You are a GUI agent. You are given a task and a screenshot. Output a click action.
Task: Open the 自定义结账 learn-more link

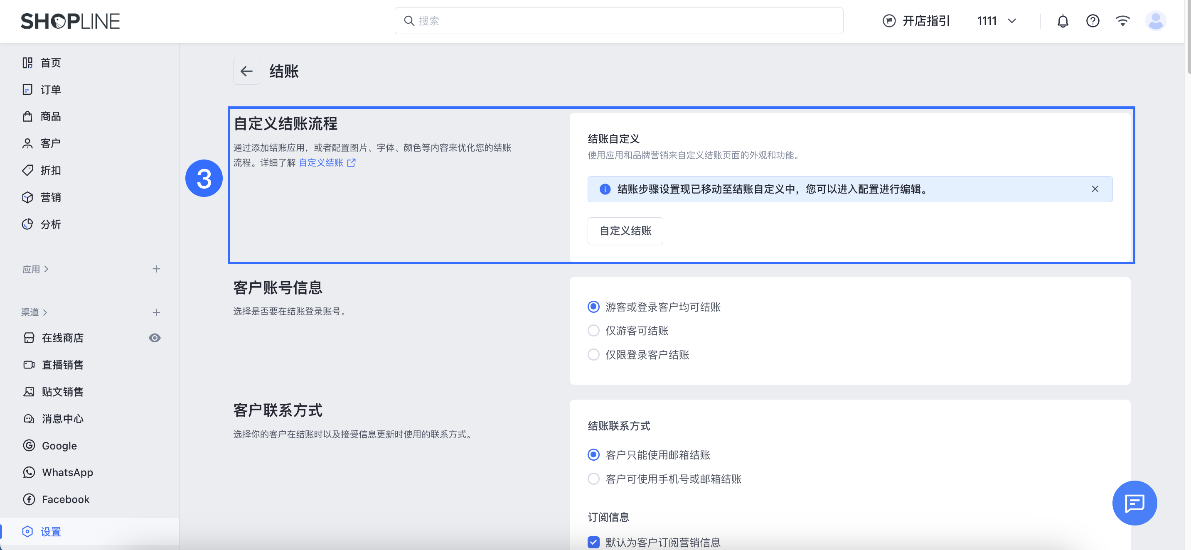pyautogui.click(x=321, y=163)
